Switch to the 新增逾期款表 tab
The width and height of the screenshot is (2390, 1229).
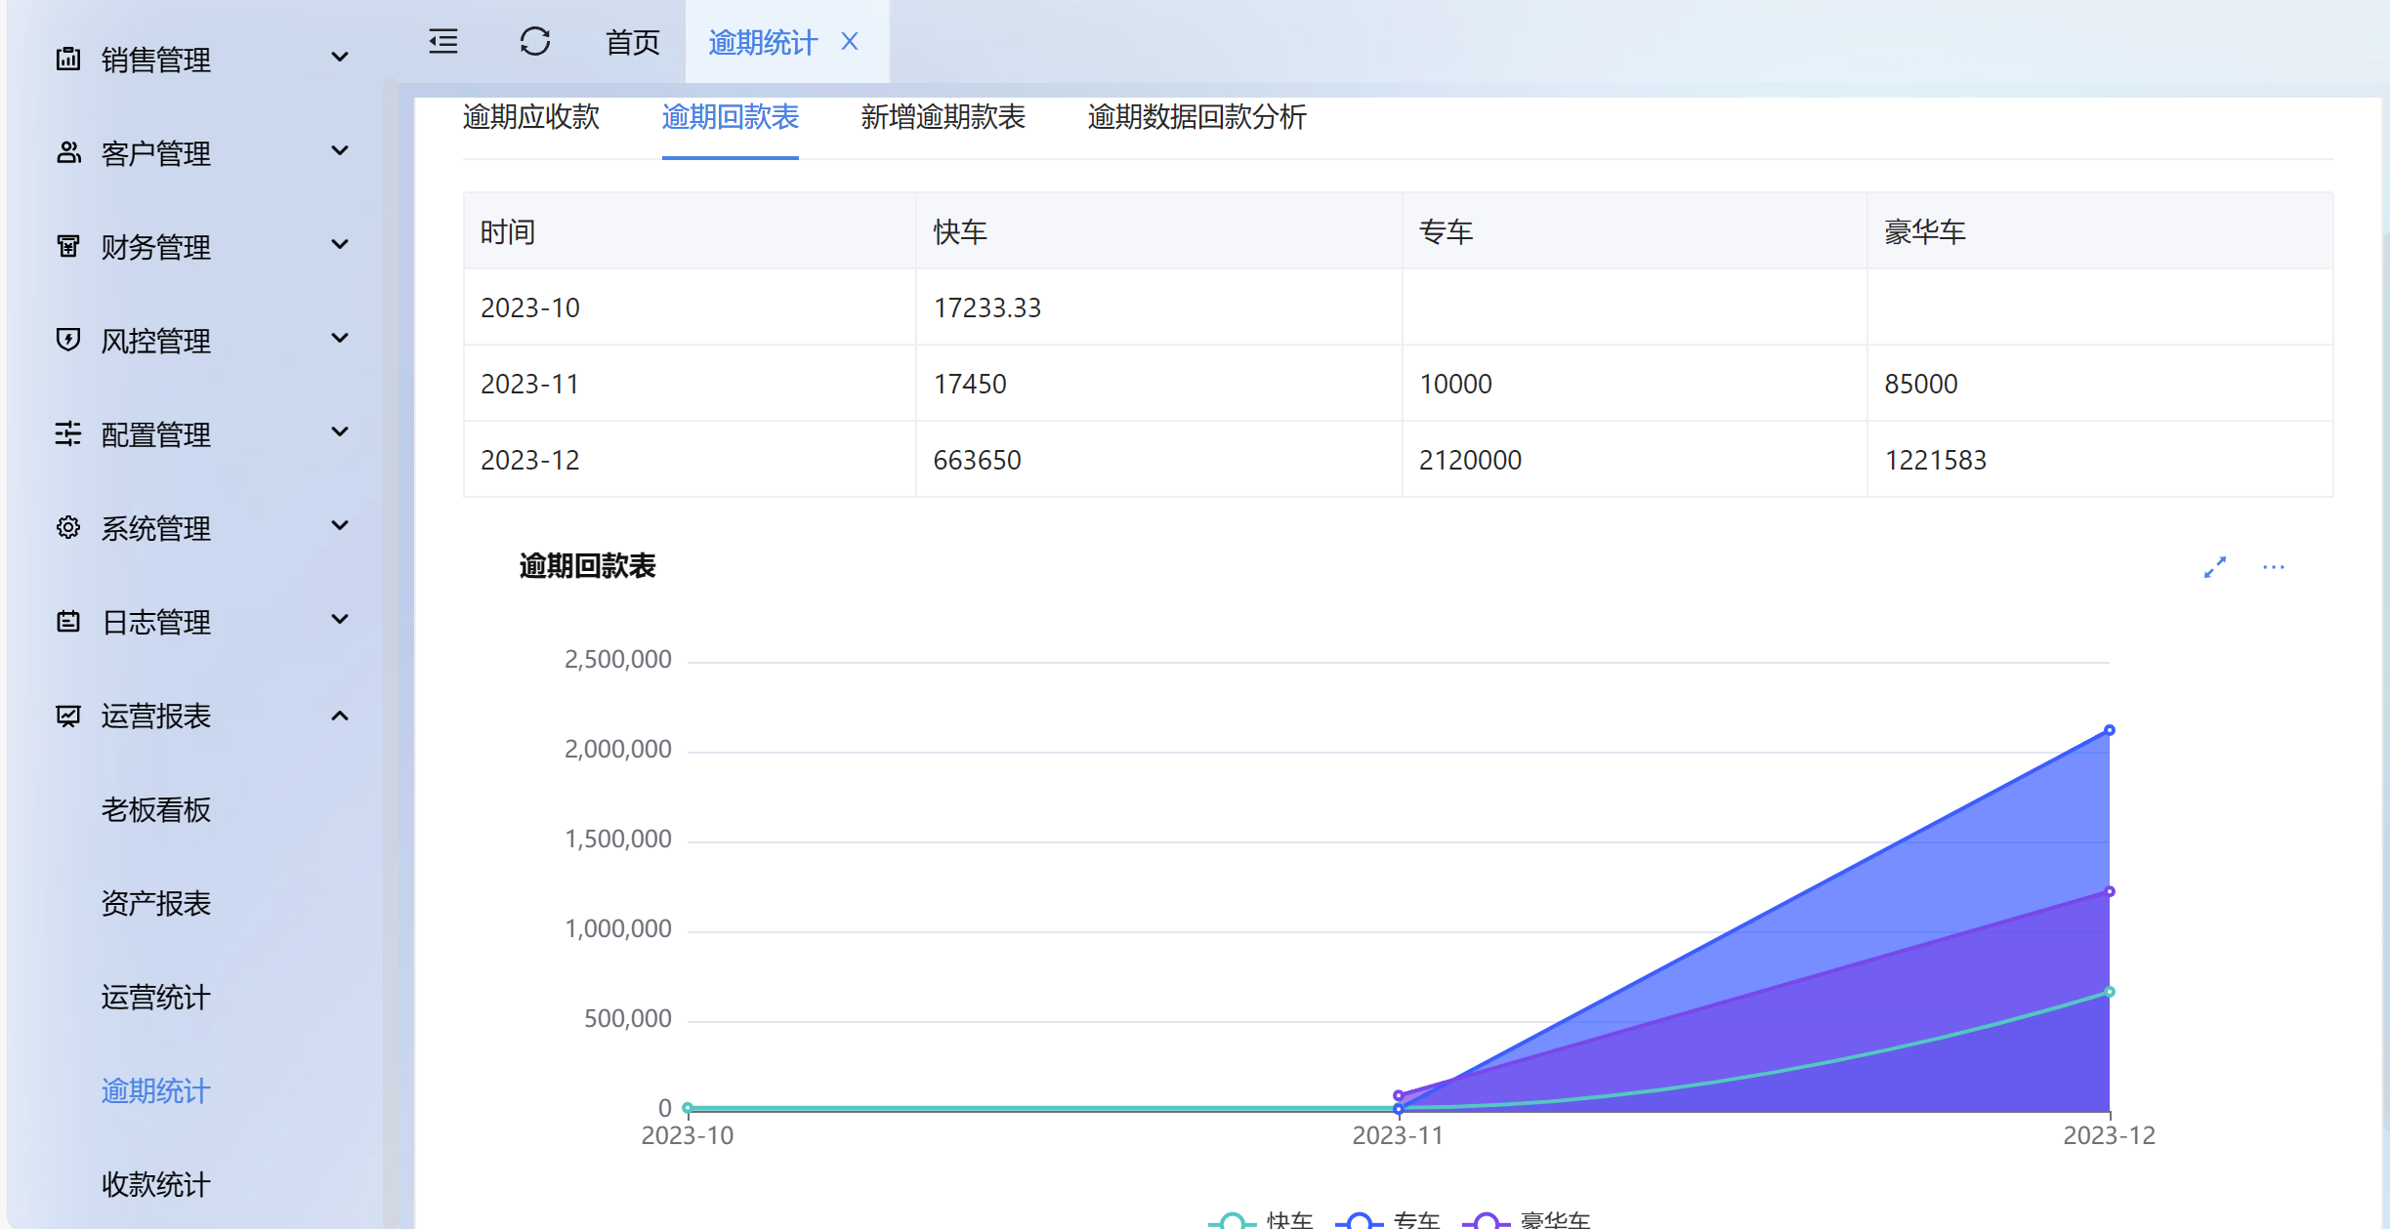(x=943, y=117)
